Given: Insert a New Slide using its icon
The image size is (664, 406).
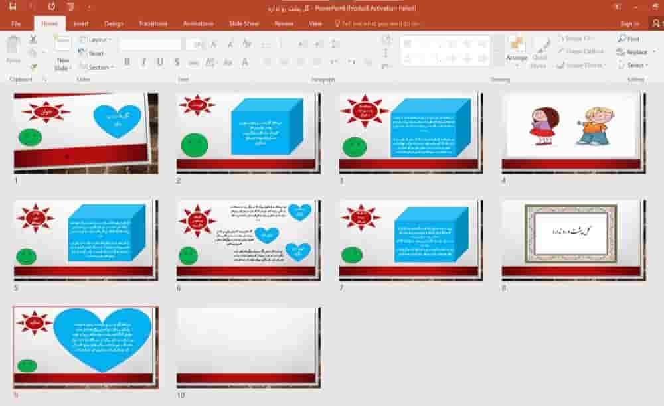Looking at the screenshot, I should click(62, 44).
